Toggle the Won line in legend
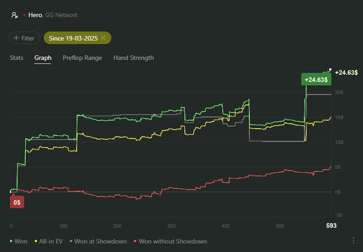The height and width of the screenshot is (252, 363). coord(21,241)
